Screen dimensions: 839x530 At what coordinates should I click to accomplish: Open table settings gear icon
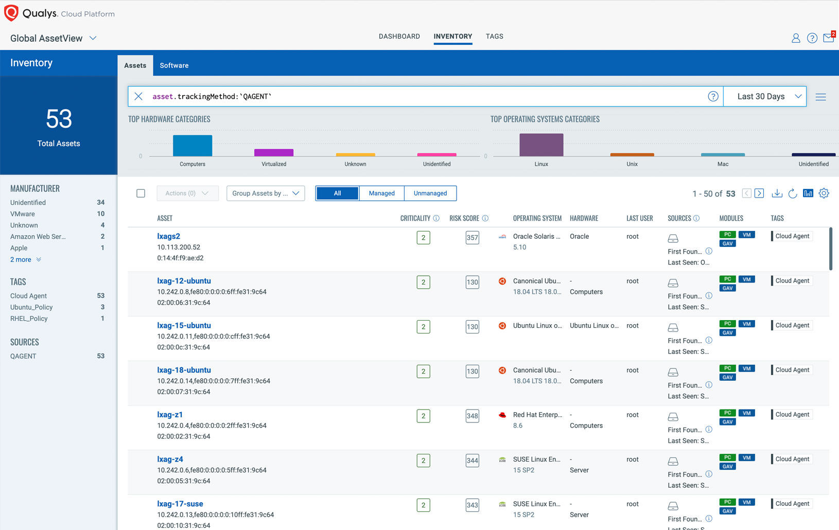[x=824, y=193]
